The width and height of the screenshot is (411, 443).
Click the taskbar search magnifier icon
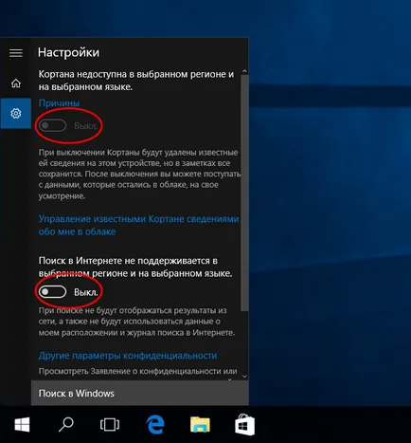(66, 424)
